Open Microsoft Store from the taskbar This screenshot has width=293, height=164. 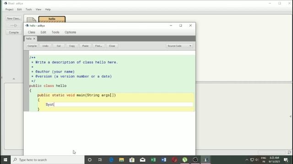point(132,160)
